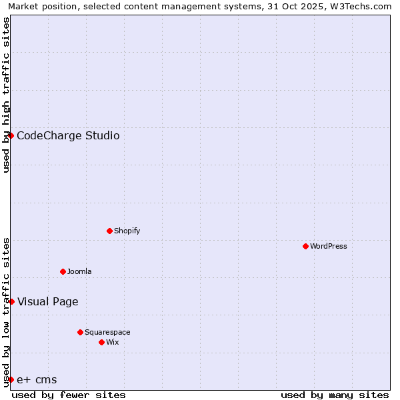Screen dimensions: 400x400
Task: Select the Visual Page text label
Action: coord(47,301)
